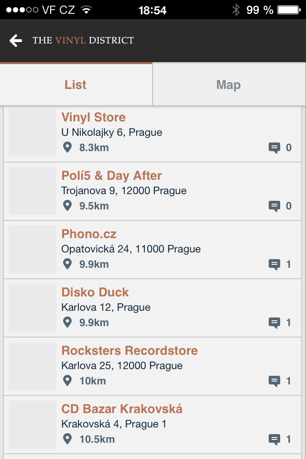Tap the location pin beside 10.5km
The height and width of the screenshot is (459, 306).
point(67,439)
